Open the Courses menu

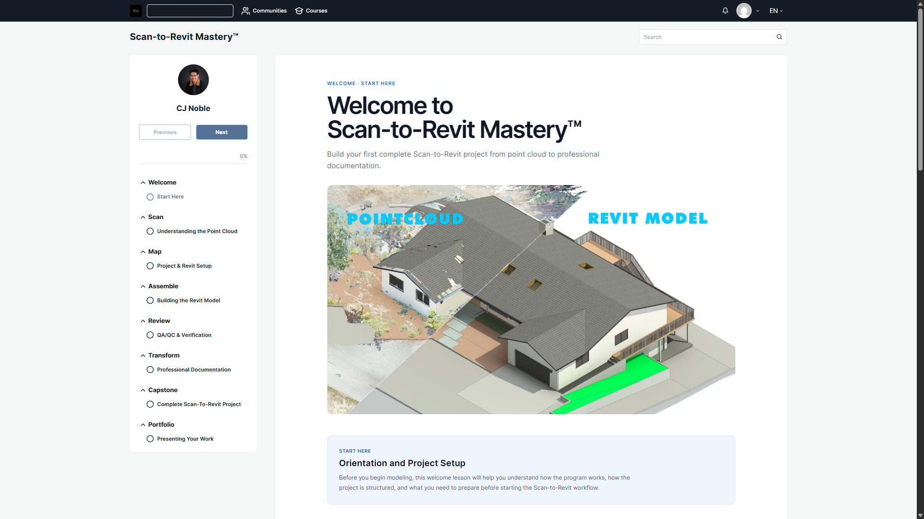[311, 11]
